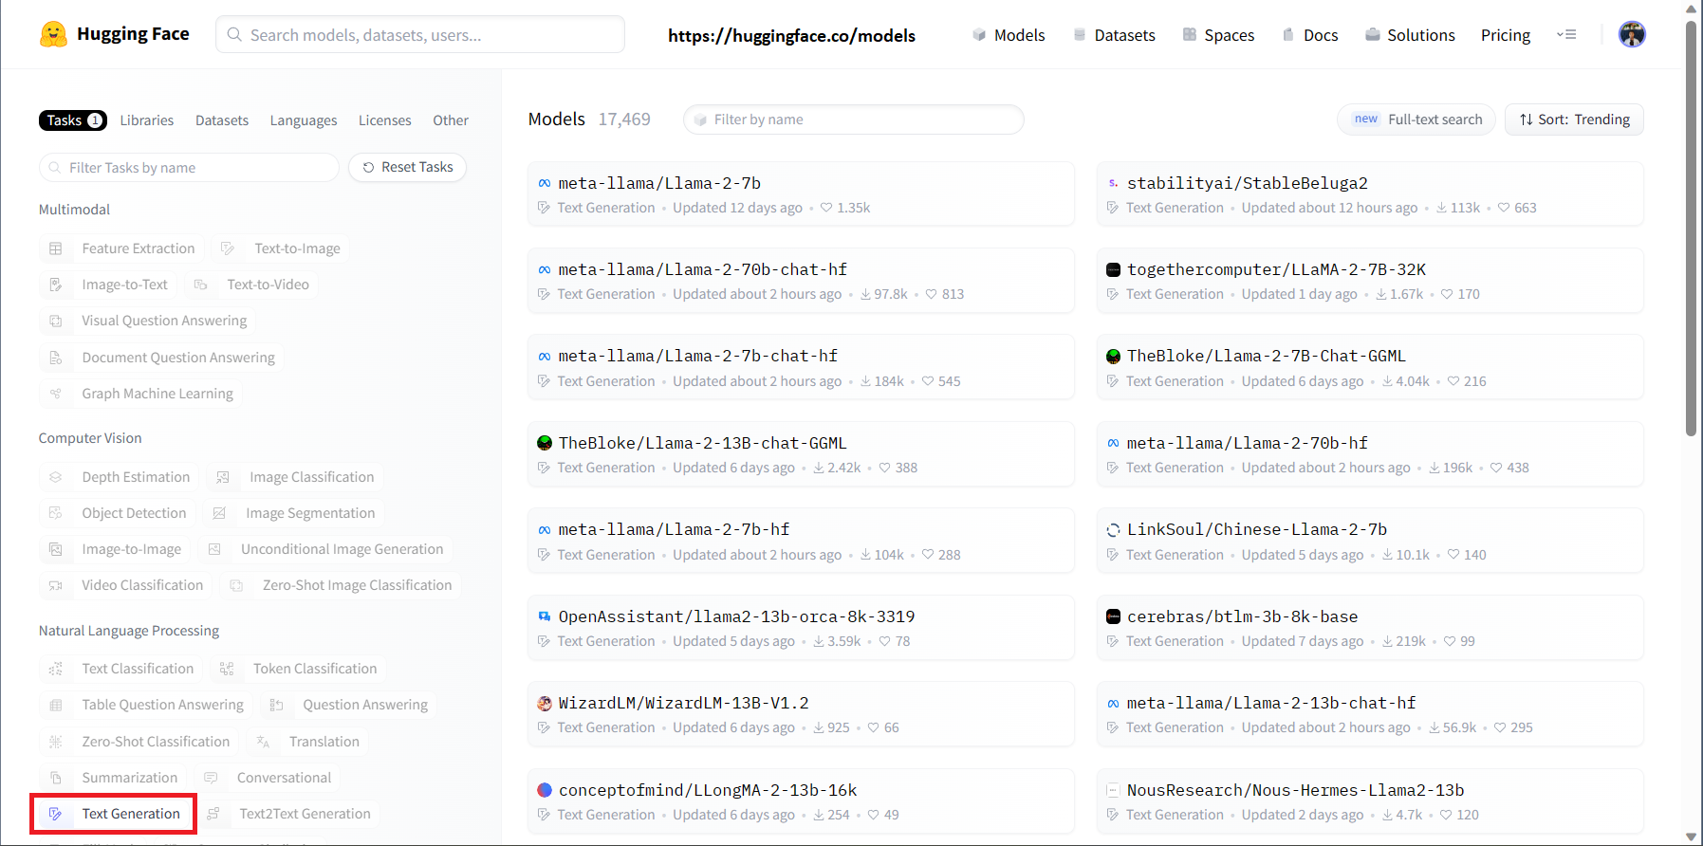Click the Feature Extraction task icon
Image resolution: width=1703 pixels, height=846 pixels.
[x=56, y=248]
